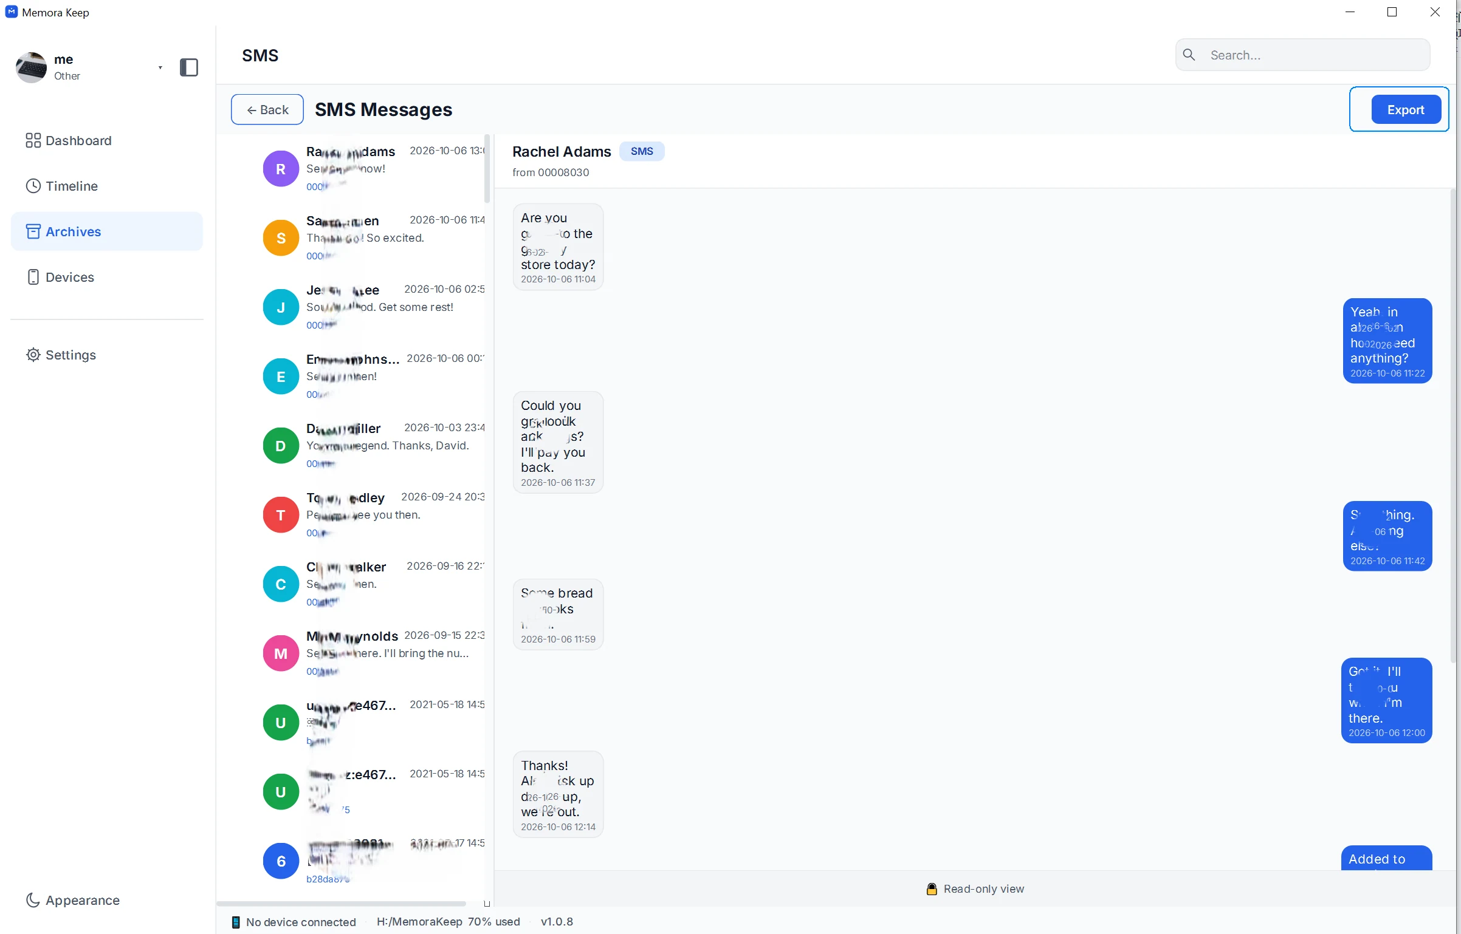Click the conversation list vertical scrollbar
Image resolution: width=1461 pixels, height=934 pixels.
click(x=487, y=169)
